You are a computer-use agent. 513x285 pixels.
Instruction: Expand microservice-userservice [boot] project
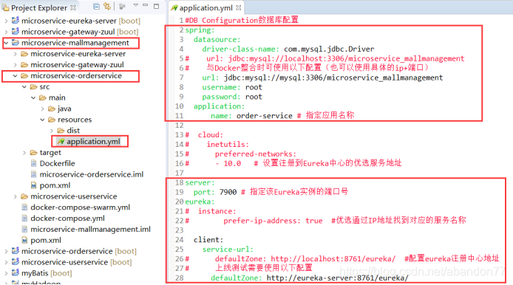(x=6, y=262)
